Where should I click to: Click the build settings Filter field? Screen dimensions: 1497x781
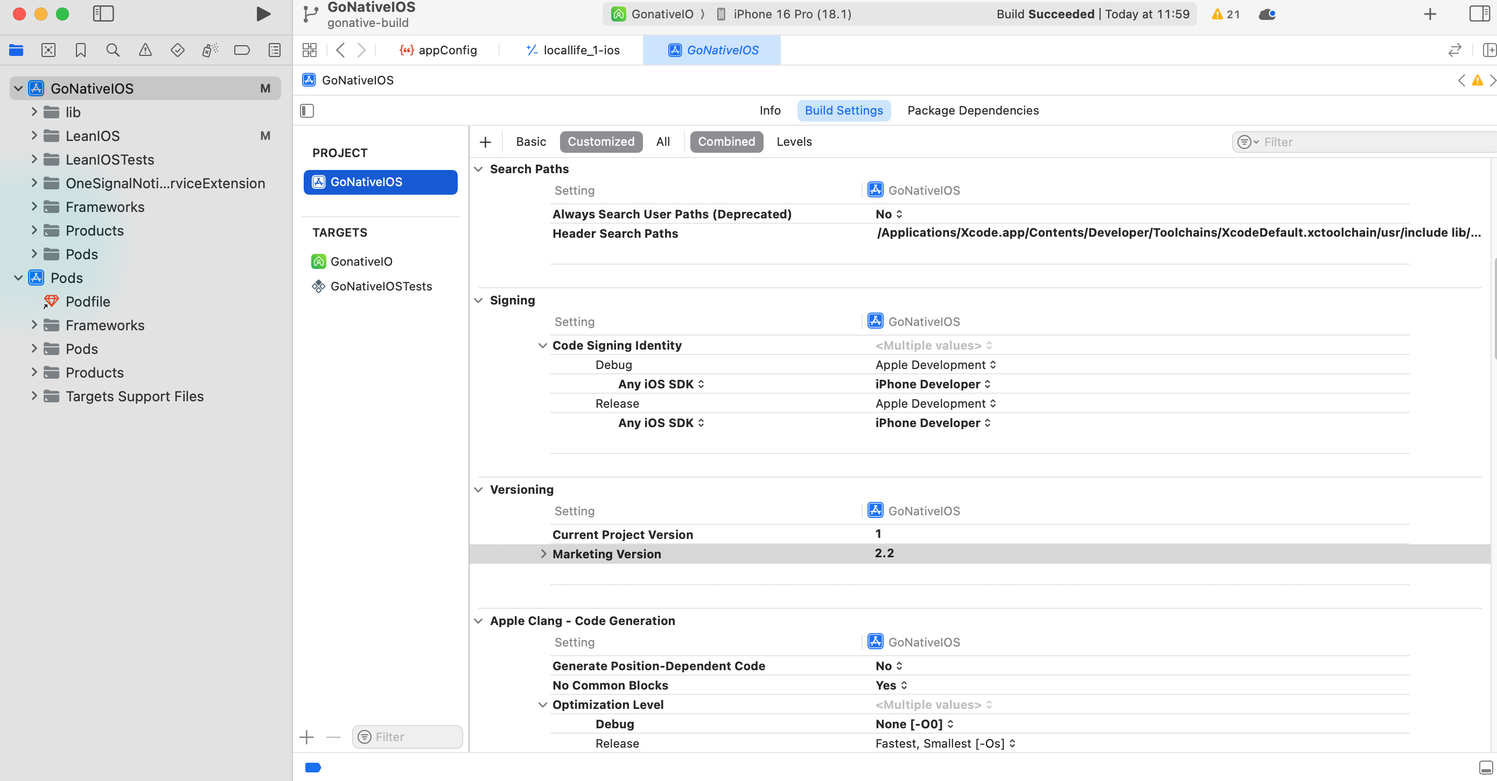click(x=1364, y=142)
